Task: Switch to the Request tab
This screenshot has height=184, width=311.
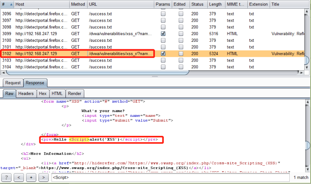Action: tap(13, 83)
